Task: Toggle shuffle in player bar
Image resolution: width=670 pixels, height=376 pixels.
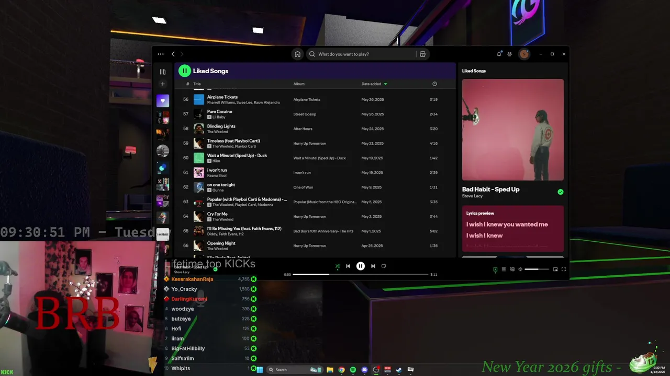Action: click(338, 266)
